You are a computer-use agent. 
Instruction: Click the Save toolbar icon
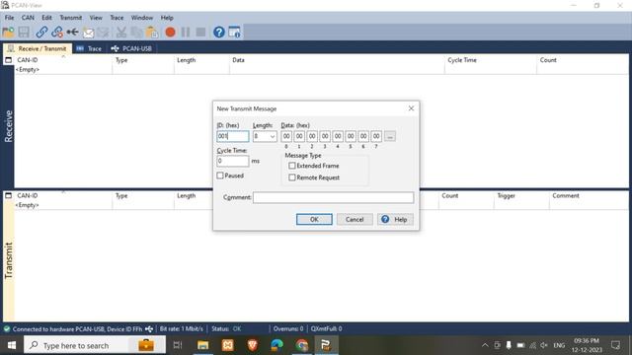(24, 32)
